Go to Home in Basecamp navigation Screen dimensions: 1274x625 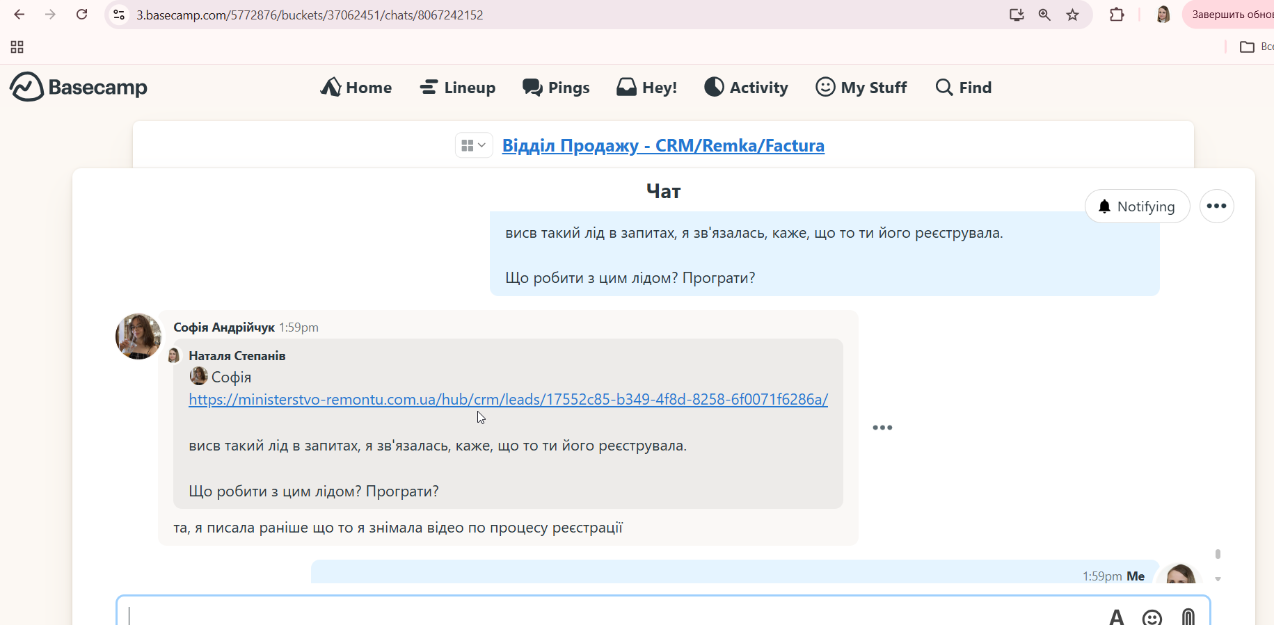356,88
